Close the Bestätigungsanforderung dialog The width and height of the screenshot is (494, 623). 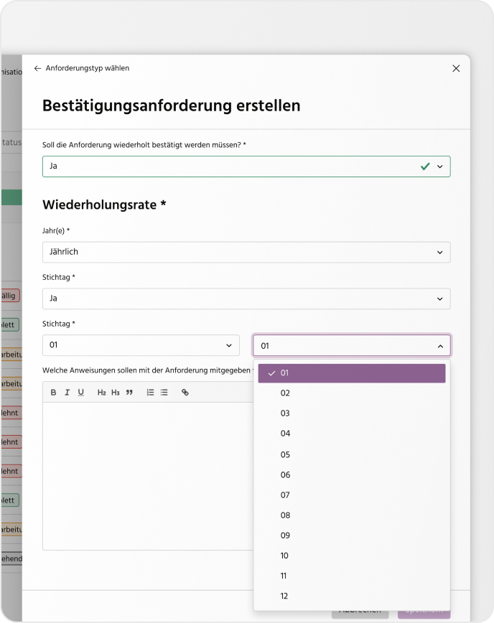456,68
